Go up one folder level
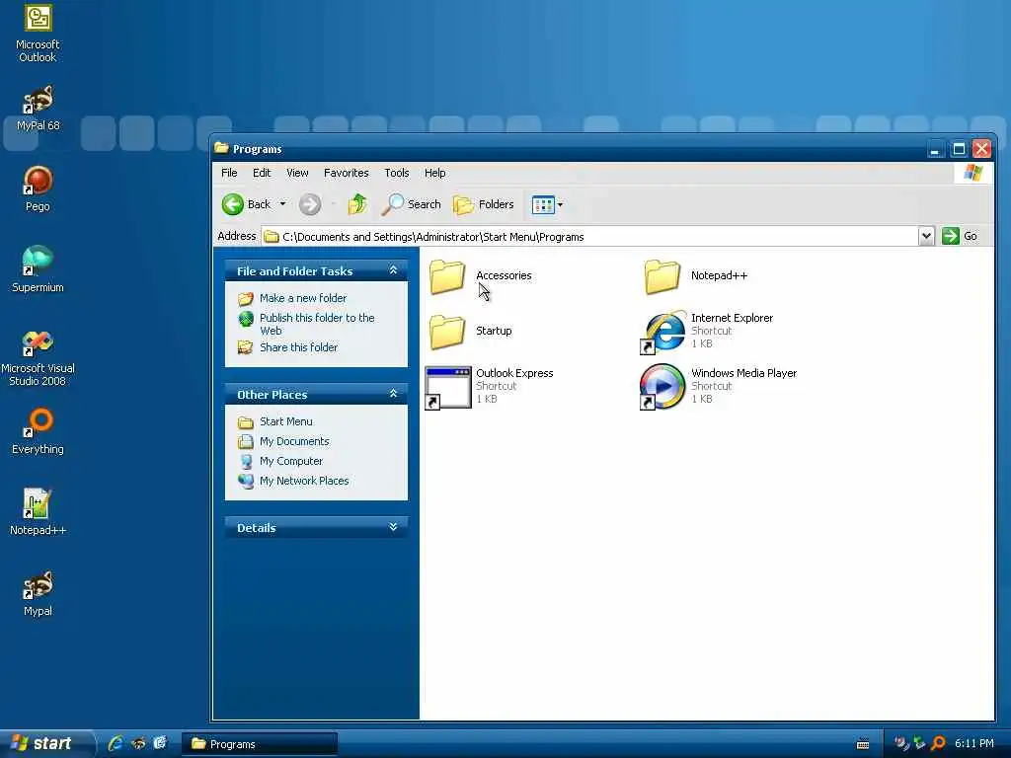This screenshot has width=1011, height=758. click(357, 204)
